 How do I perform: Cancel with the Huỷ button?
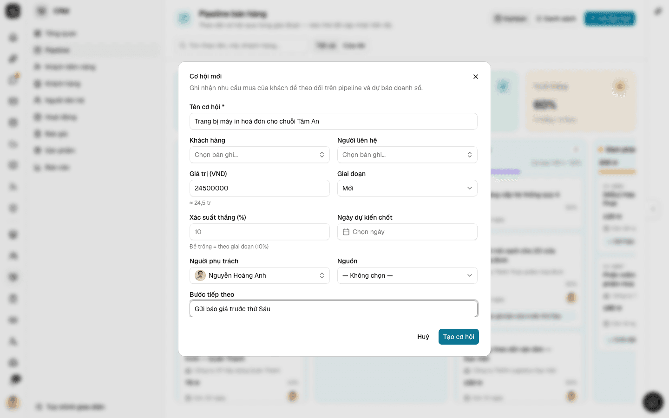coord(423,337)
